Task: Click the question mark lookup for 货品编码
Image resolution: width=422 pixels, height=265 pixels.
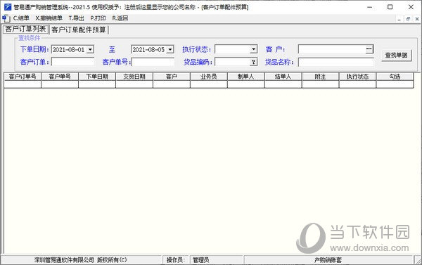Action: coord(253,62)
